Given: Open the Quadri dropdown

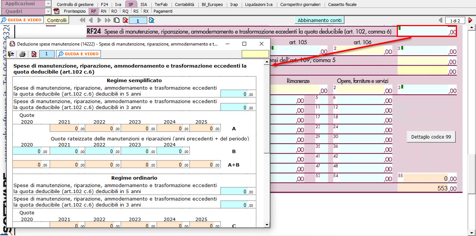Looking at the screenshot, I should point(48,11).
